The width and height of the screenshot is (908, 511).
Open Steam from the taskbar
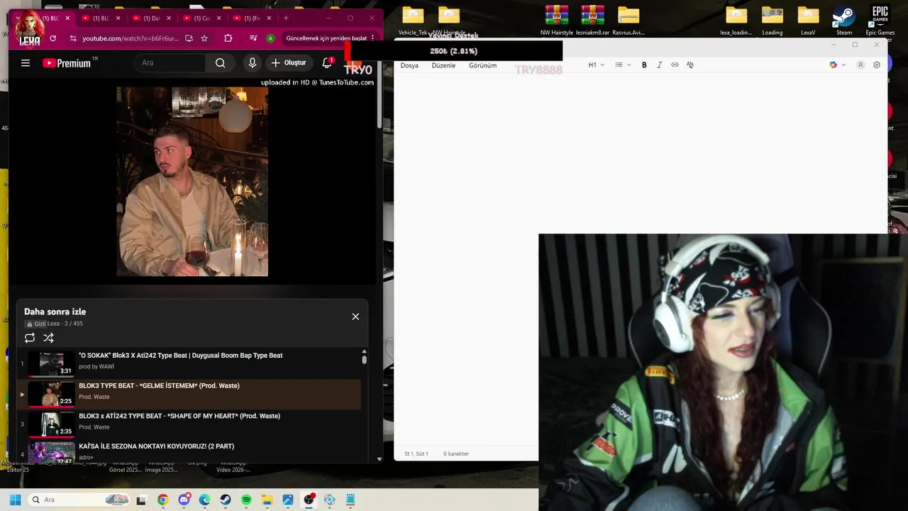[226, 500]
